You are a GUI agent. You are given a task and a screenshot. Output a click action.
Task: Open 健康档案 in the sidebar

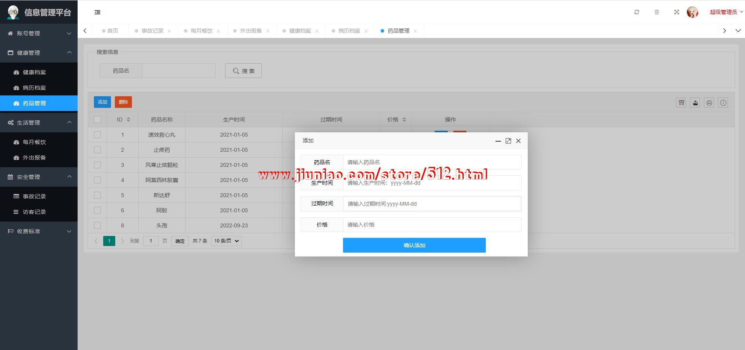click(x=39, y=72)
